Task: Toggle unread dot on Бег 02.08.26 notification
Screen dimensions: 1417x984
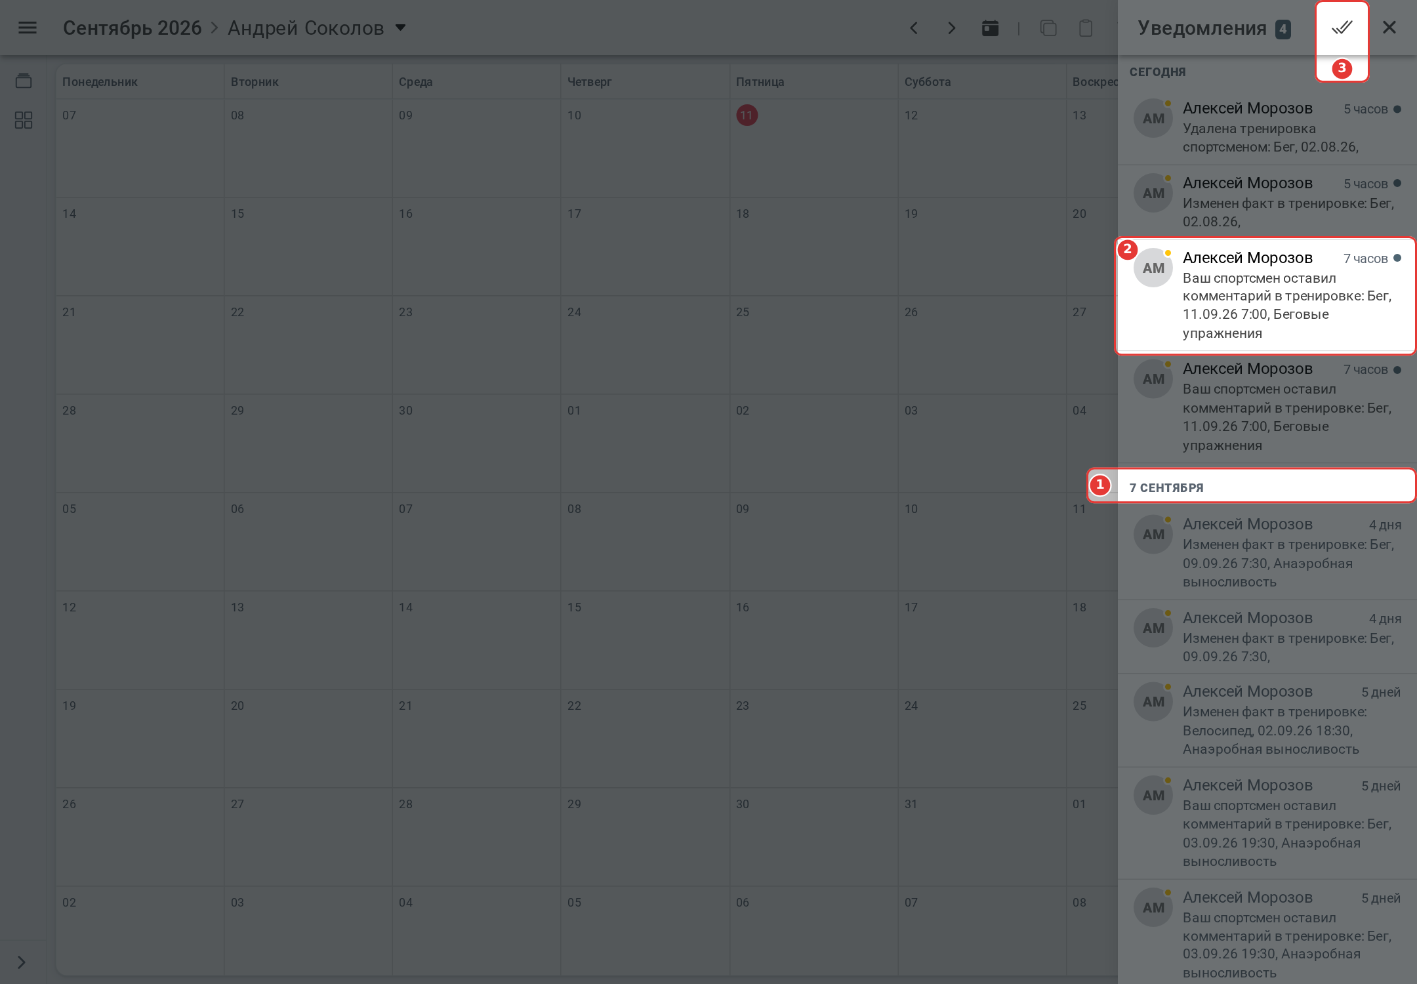Action: point(1397,184)
